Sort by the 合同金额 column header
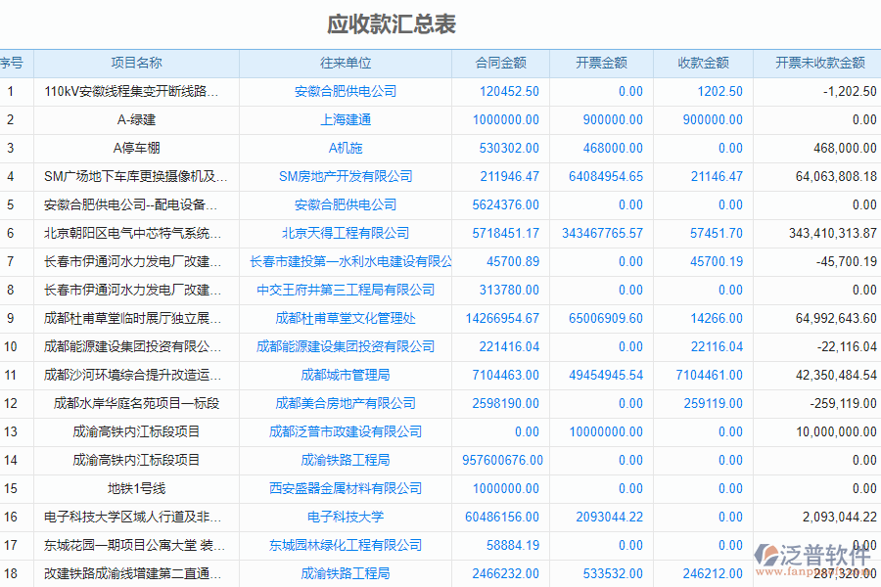This screenshot has height=587, width=881. pos(499,63)
